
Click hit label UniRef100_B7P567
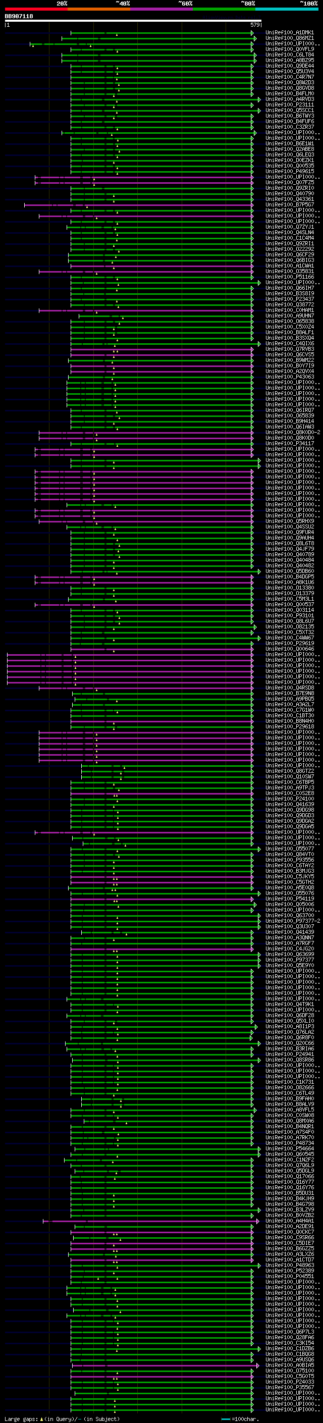coord(290,205)
